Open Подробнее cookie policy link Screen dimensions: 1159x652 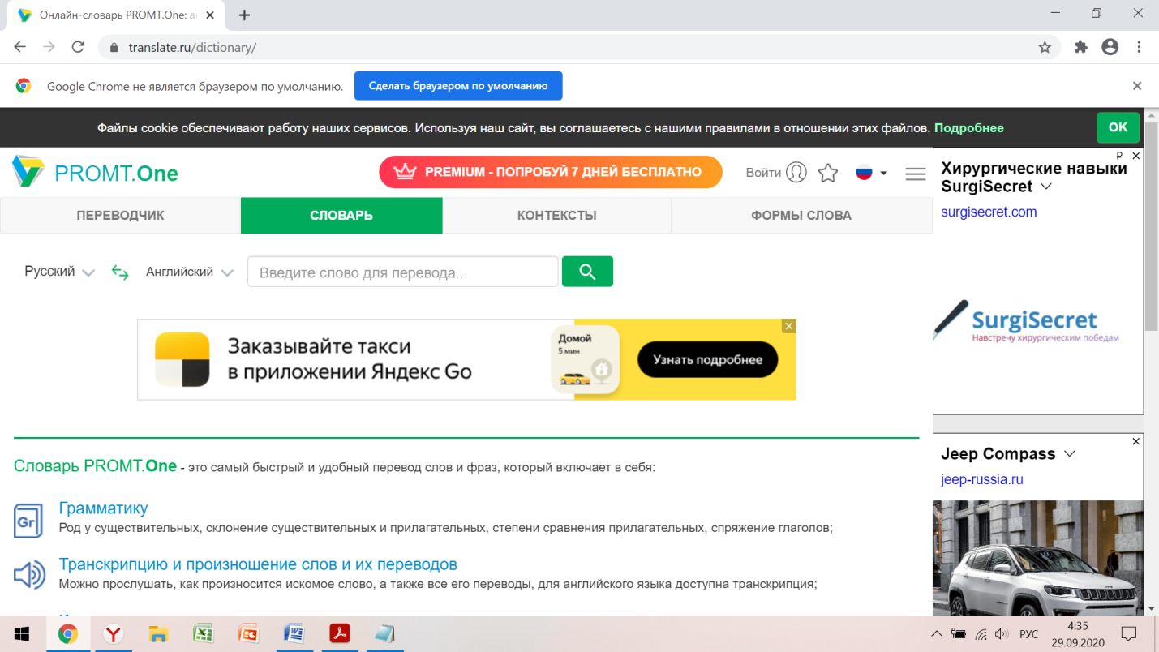(969, 128)
